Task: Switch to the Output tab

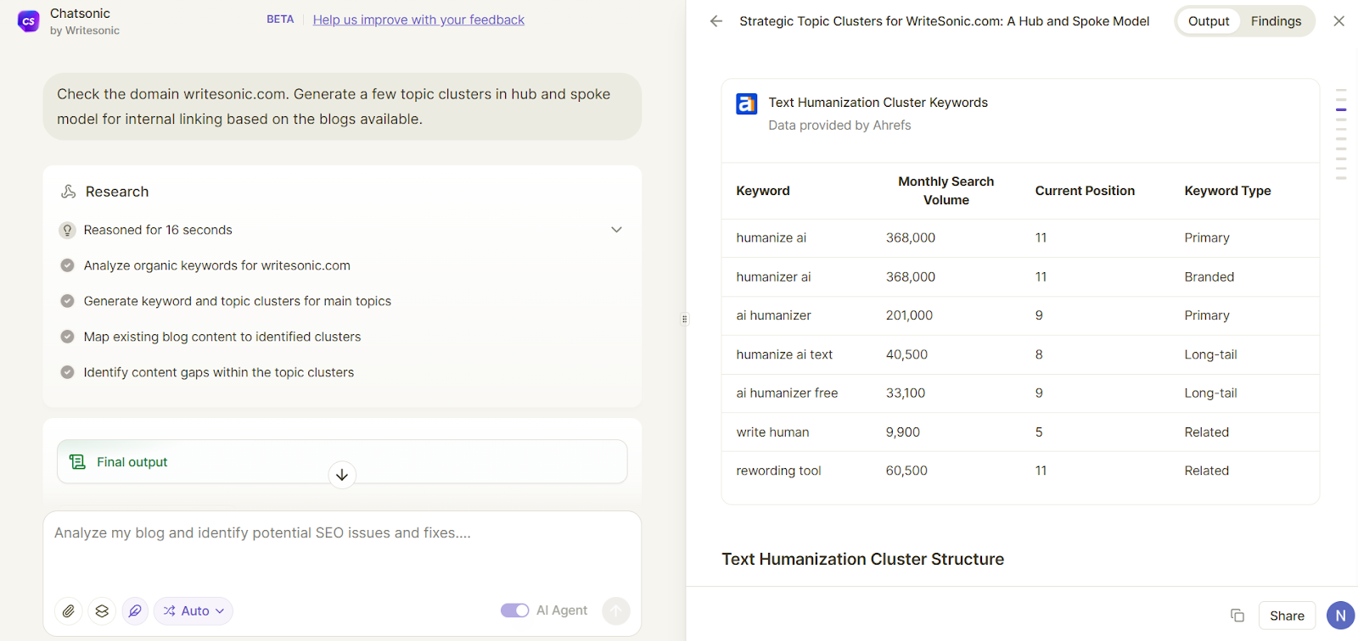Action: point(1208,21)
